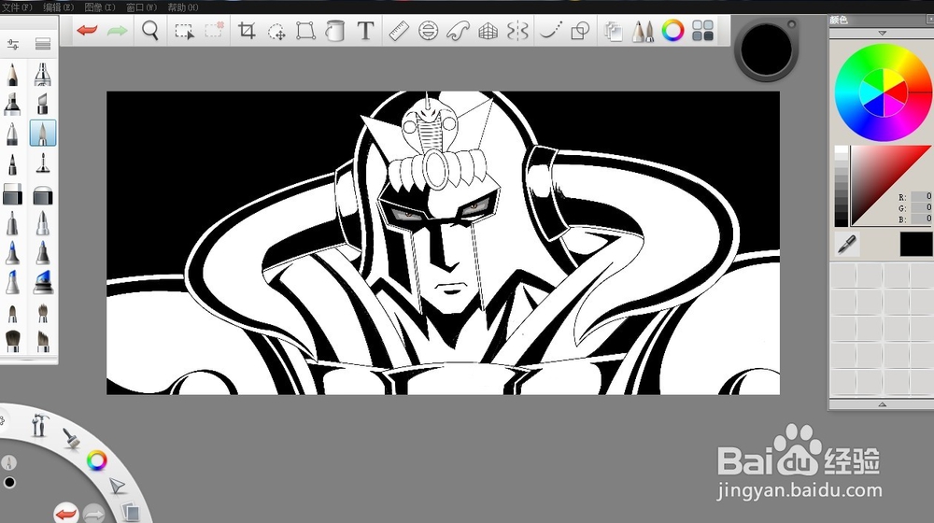Toggle the Ellipse guide tool
Image resolution: width=934 pixels, height=523 pixels.
pyautogui.click(x=429, y=31)
